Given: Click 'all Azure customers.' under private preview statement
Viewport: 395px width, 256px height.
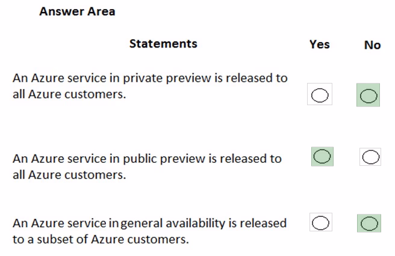Looking at the screenshot, I should 69,94.
